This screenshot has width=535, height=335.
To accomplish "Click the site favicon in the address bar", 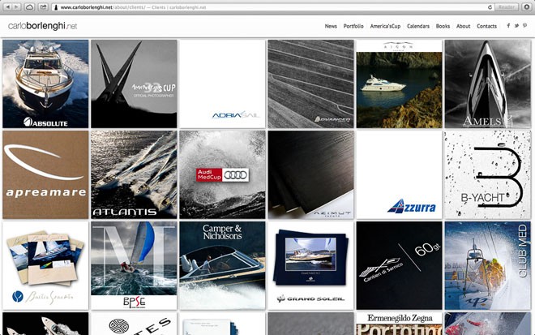I will click(56, 7).
